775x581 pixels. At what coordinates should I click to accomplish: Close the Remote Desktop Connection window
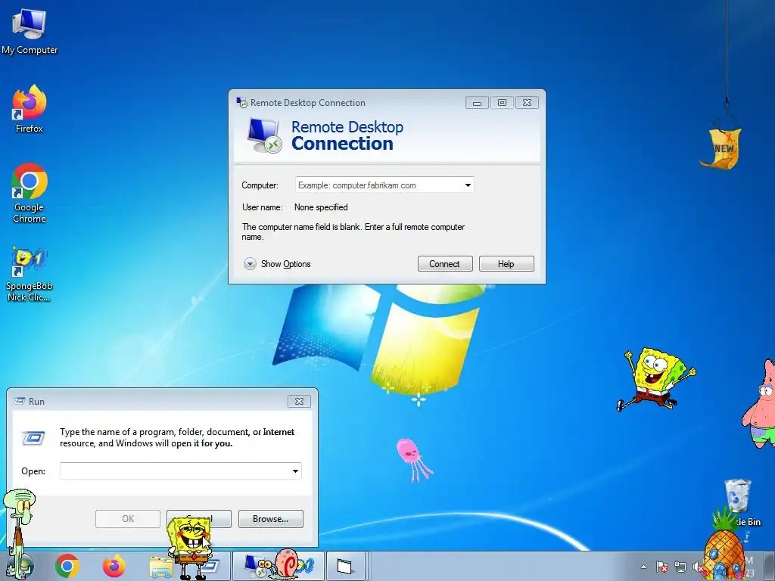click(527, 103)
